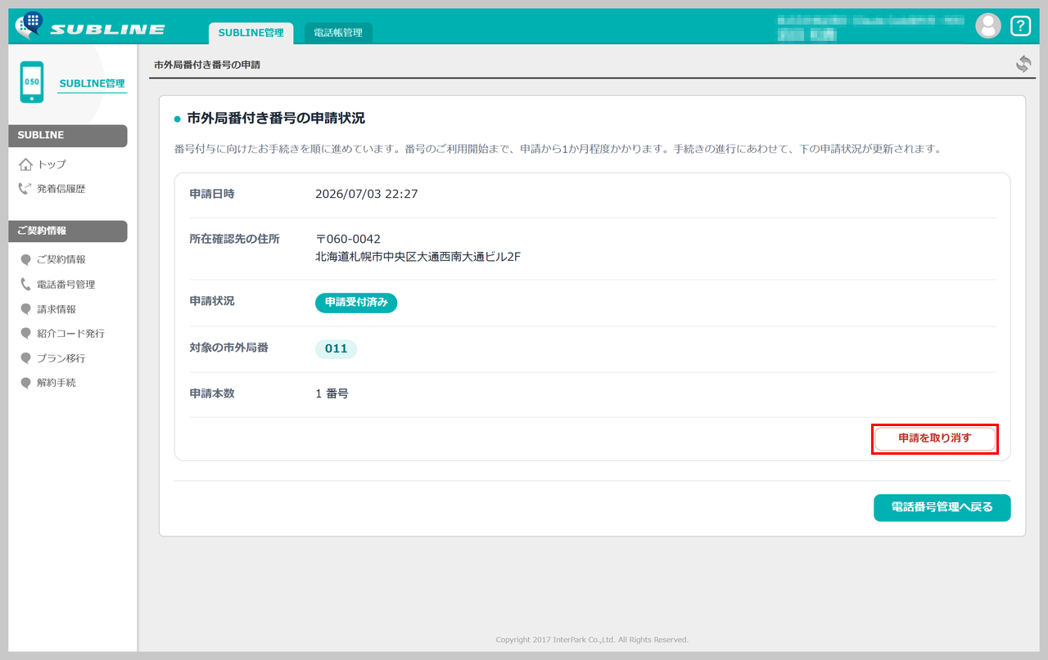1048x660 pixels.
Task: Click the 申請日時 label
Action: coord(212,194)
